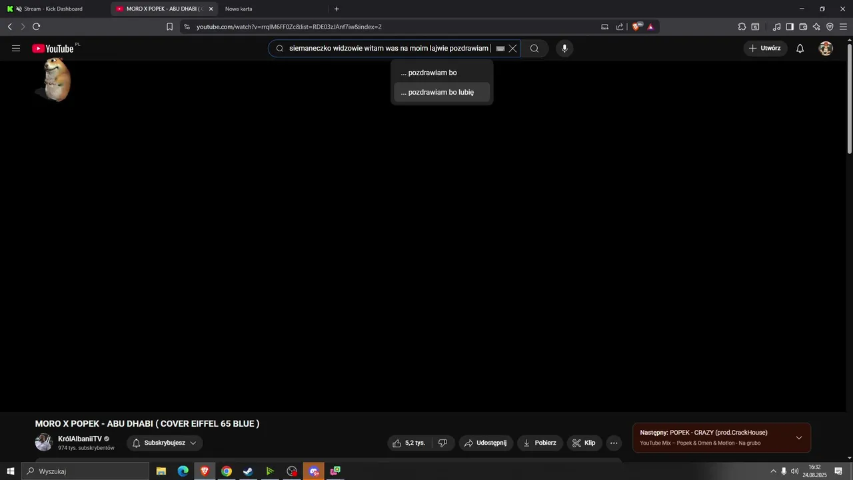This screenshot has width=853, height=480.
Task: Bookmark this page icon
Action: pos(169,27)
